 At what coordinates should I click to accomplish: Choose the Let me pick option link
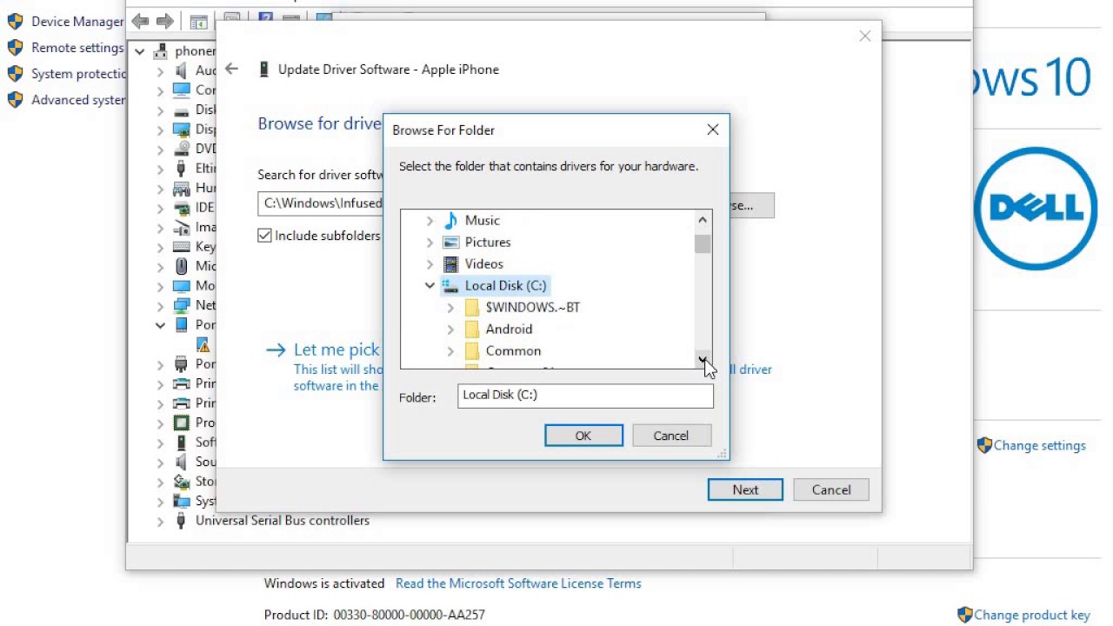tap(337, 350)
